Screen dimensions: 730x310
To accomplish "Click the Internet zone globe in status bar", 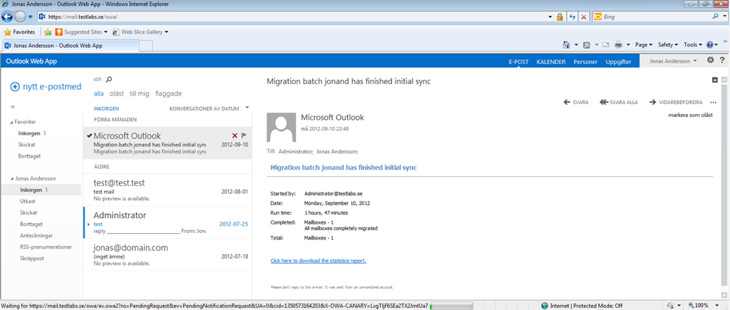I will coord(545,305).
